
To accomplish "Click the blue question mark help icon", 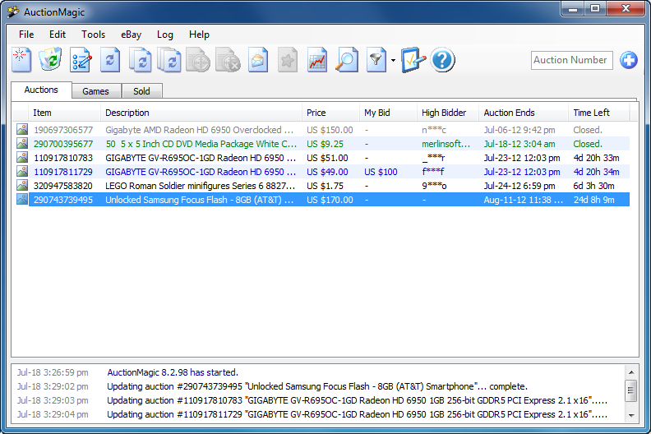I will [442, 60].
